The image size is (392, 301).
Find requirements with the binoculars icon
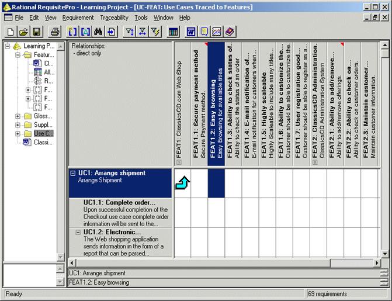[x=98, y=32]
